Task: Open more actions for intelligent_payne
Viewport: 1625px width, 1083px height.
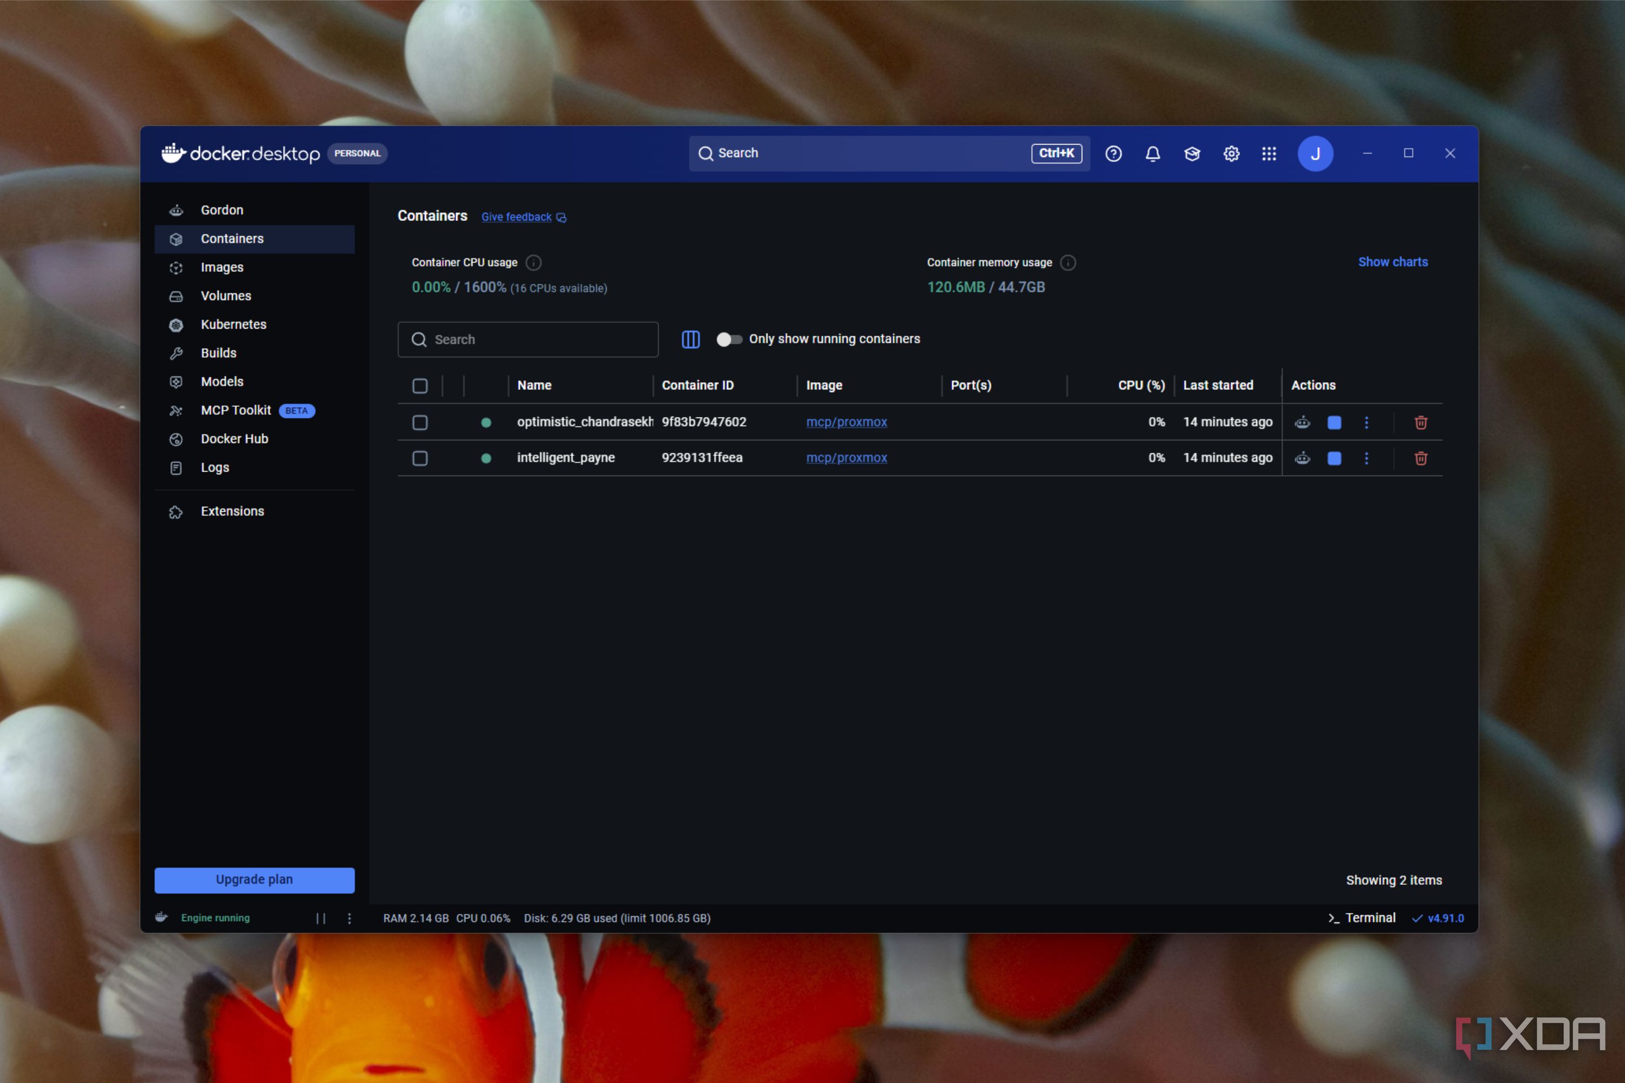Action: point(1366,458)
